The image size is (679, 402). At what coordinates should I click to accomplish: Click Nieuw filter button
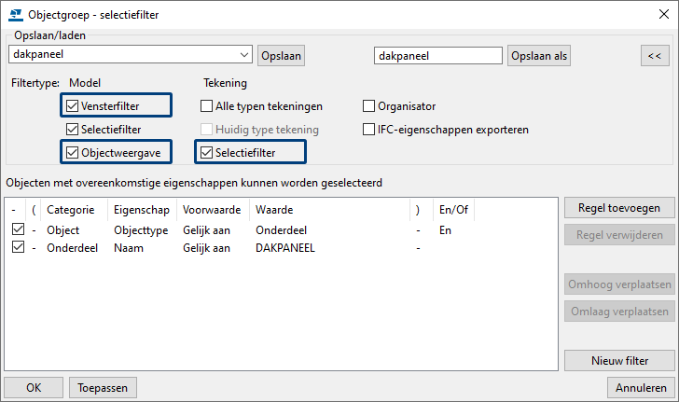tap(619, 360)
